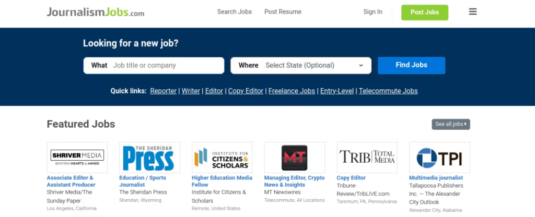Open the hamburger menu icon

pos(472,12)
